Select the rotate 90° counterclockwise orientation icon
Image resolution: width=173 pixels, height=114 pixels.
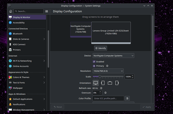point(117,83)
